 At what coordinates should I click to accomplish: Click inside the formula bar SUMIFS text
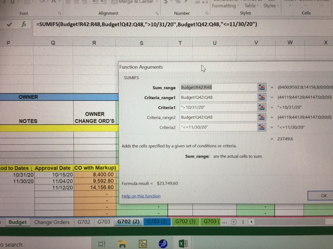[x=147, y=24]
